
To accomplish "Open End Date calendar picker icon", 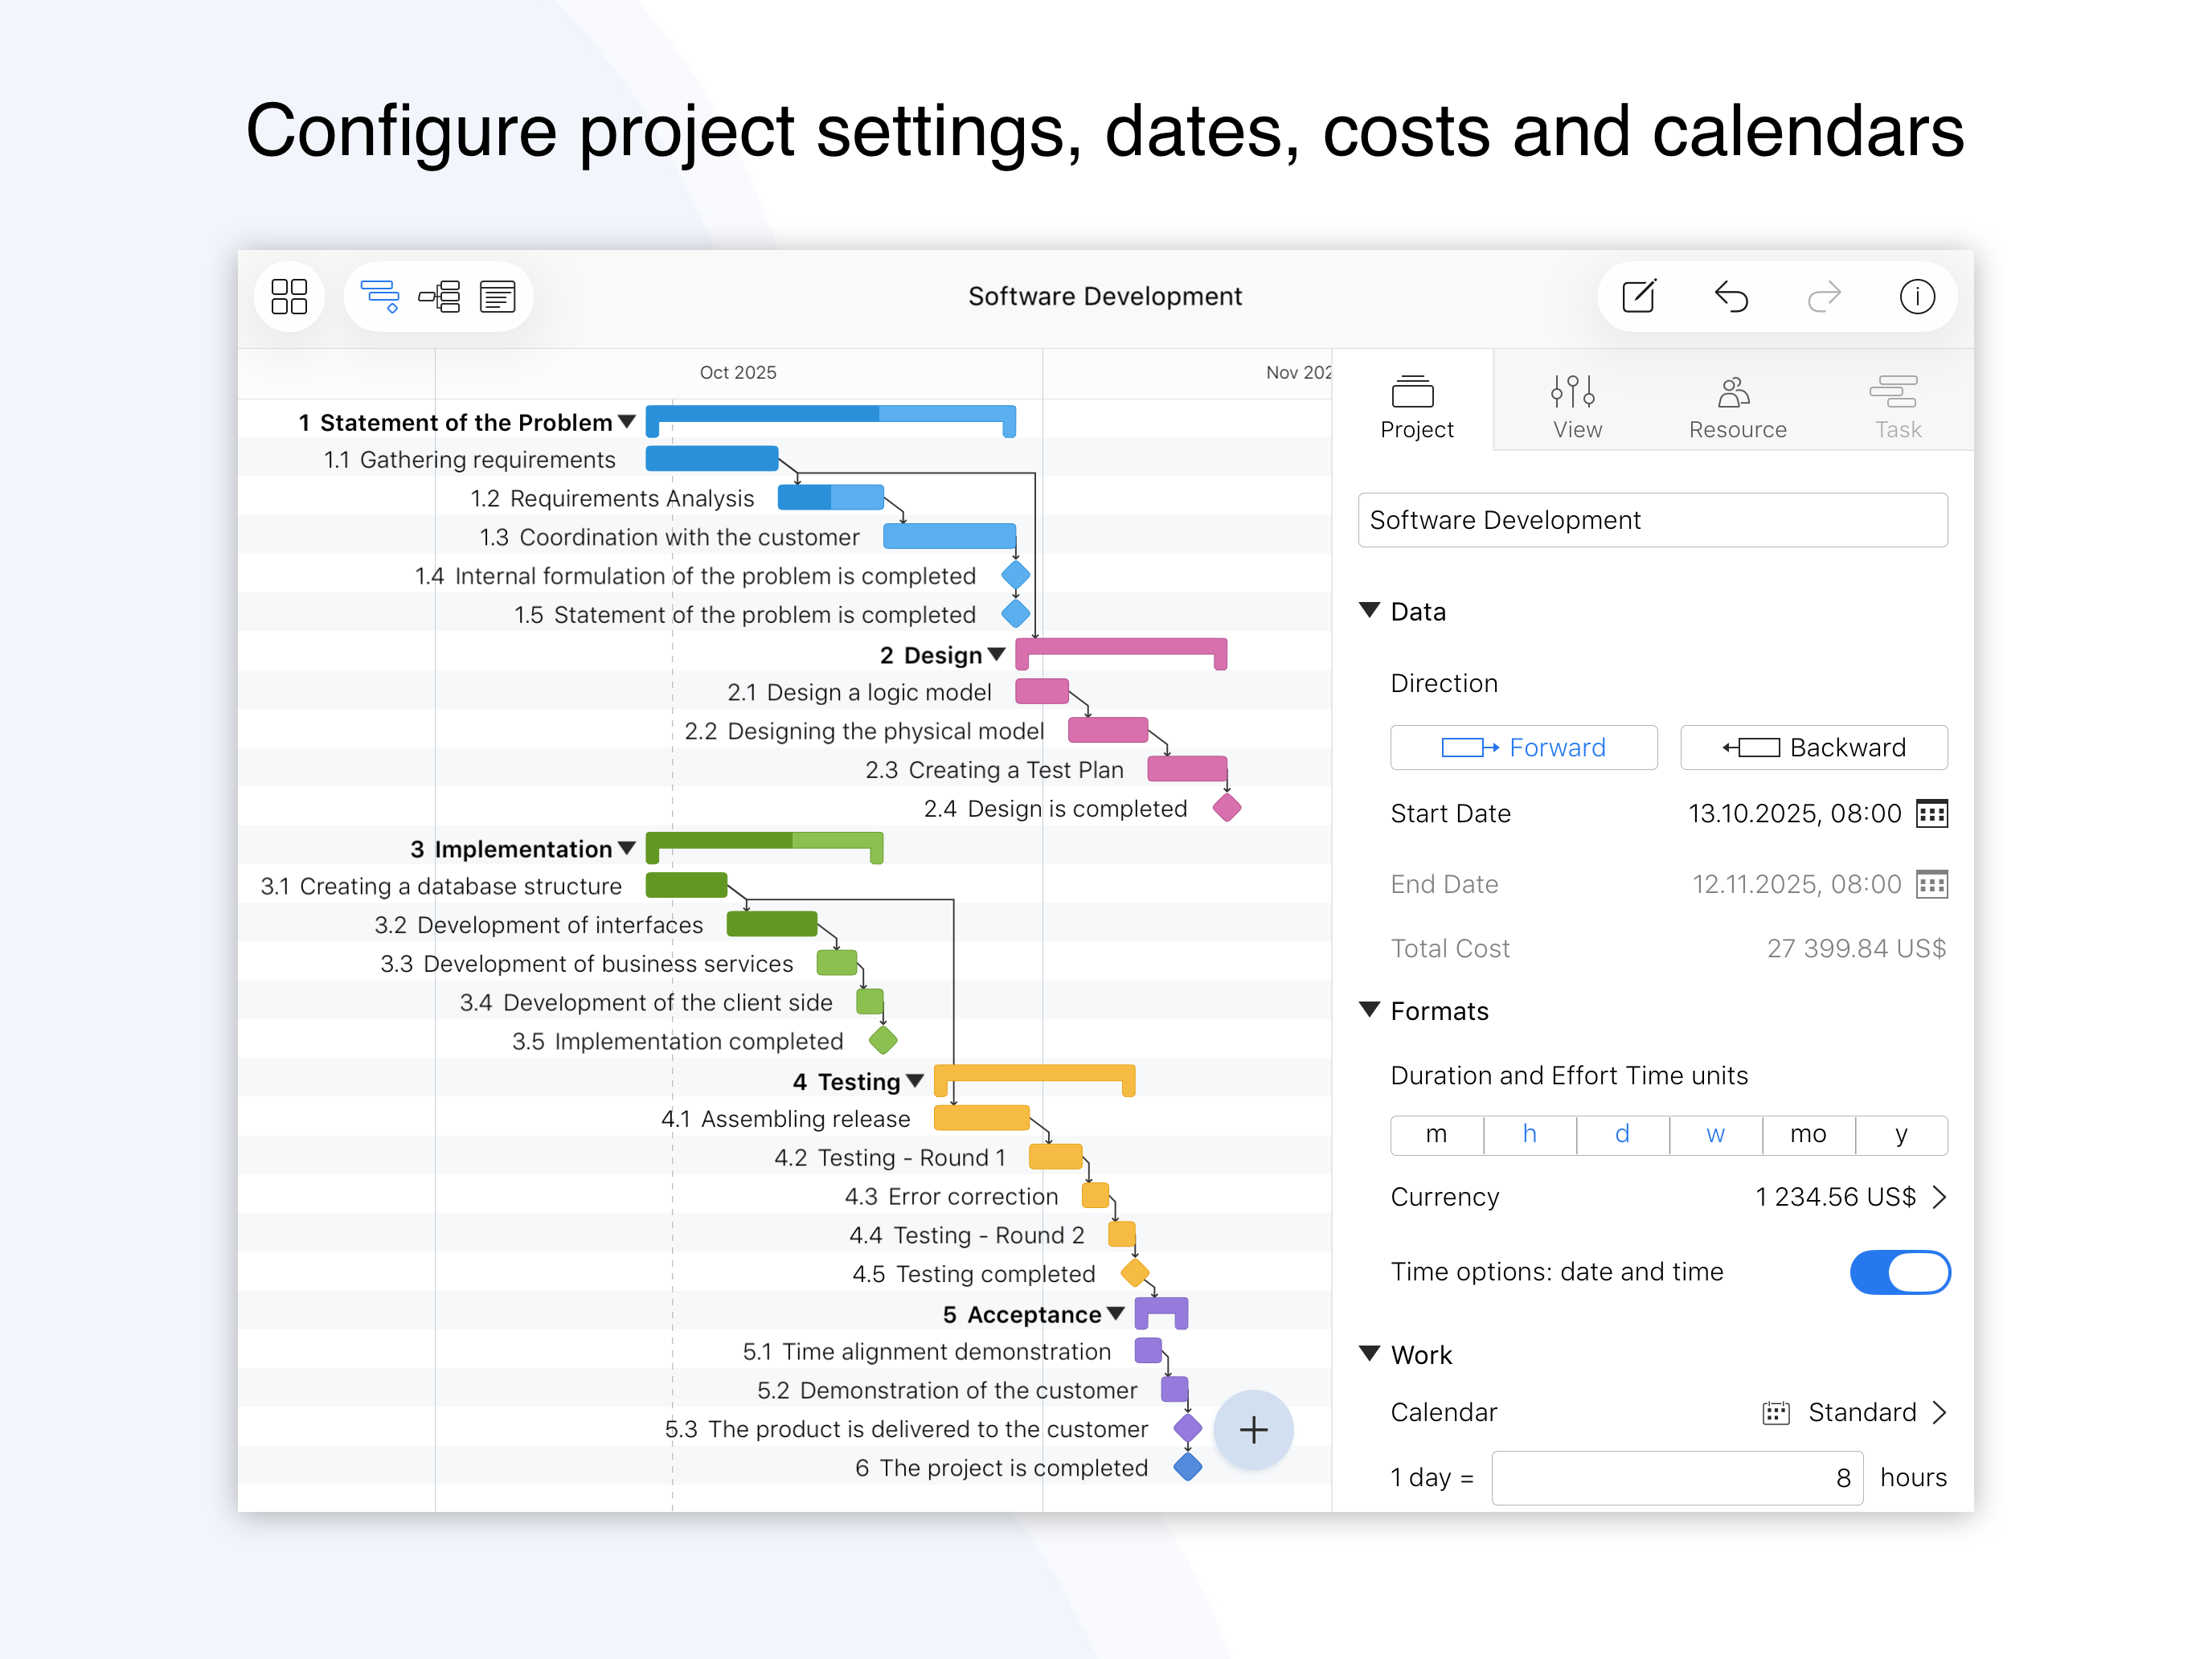I will pos(1931,884).
